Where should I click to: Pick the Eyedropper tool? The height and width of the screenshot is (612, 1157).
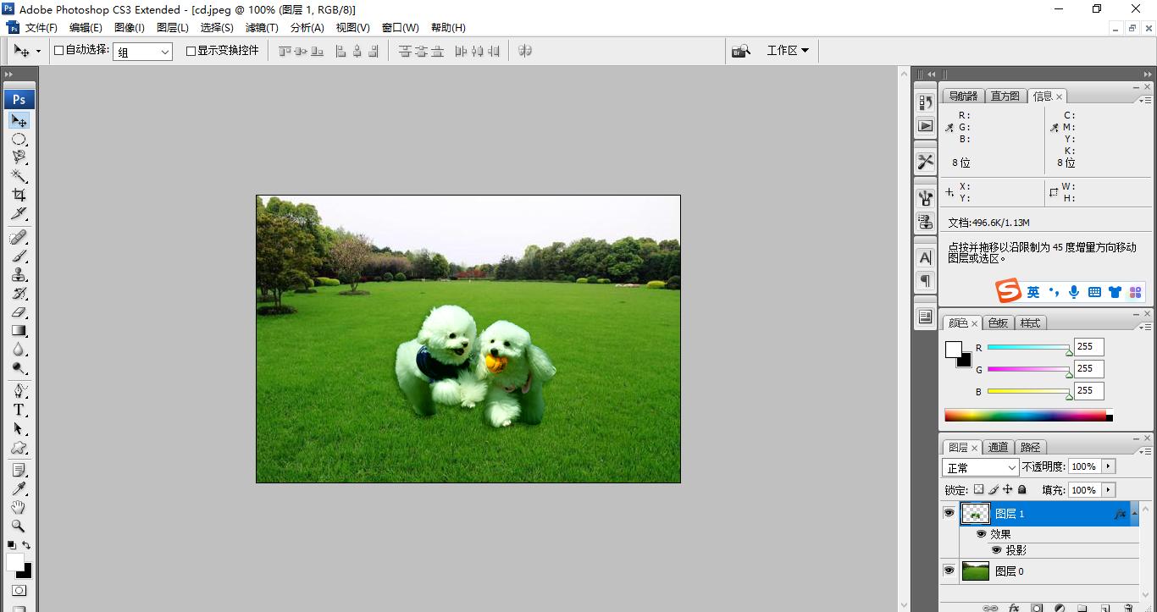click(19, 488)
